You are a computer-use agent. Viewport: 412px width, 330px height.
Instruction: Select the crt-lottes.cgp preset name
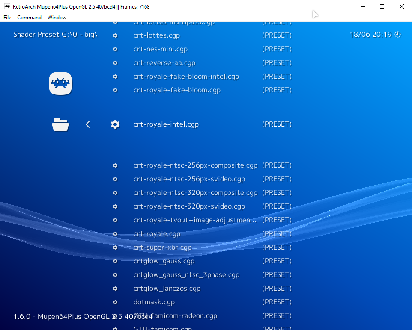click(x=157, y=35)
